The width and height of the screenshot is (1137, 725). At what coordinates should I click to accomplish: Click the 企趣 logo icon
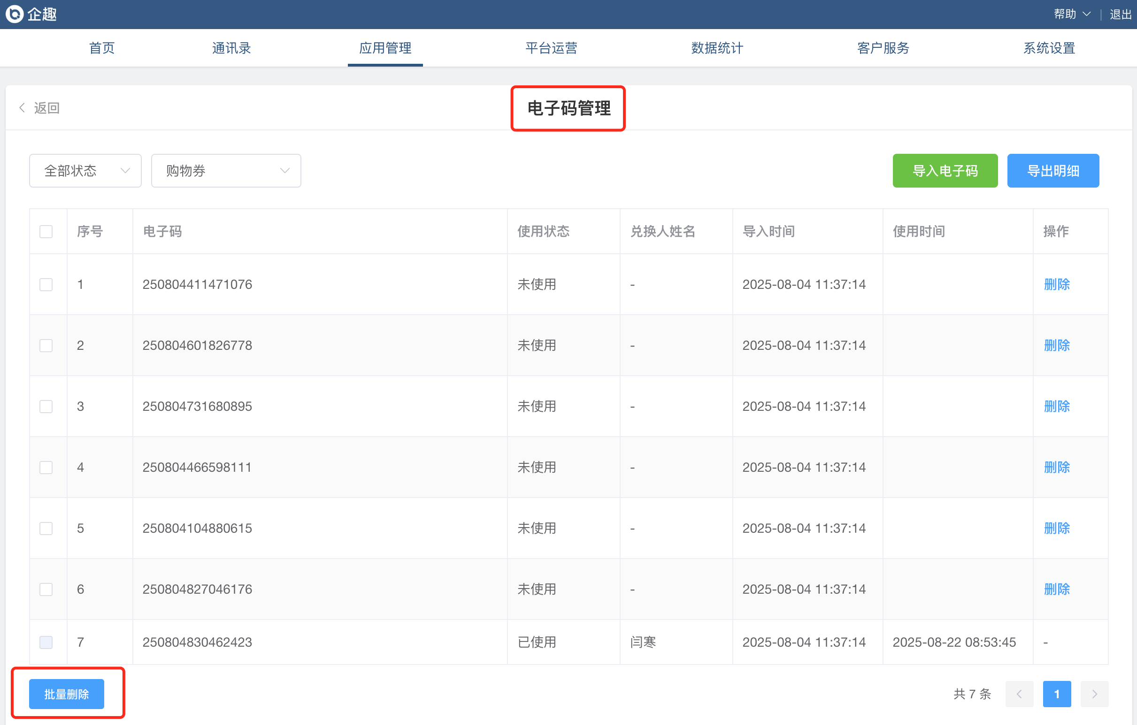15,14
